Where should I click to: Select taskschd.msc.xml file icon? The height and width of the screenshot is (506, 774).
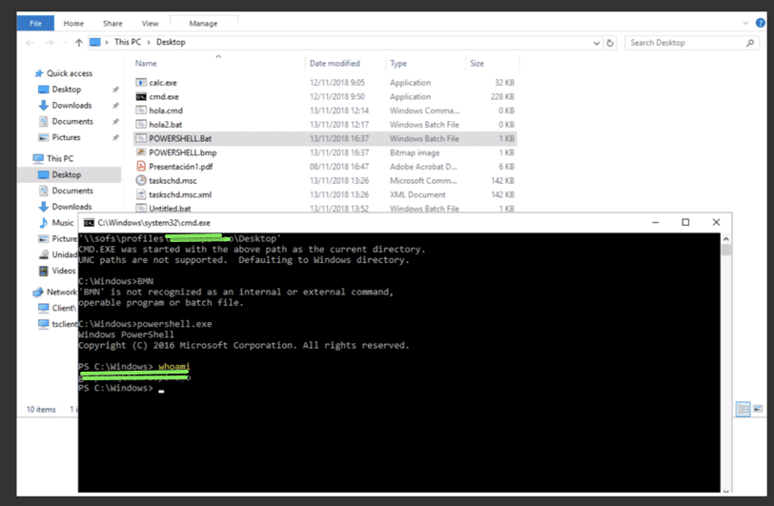(x=141, y=194)
